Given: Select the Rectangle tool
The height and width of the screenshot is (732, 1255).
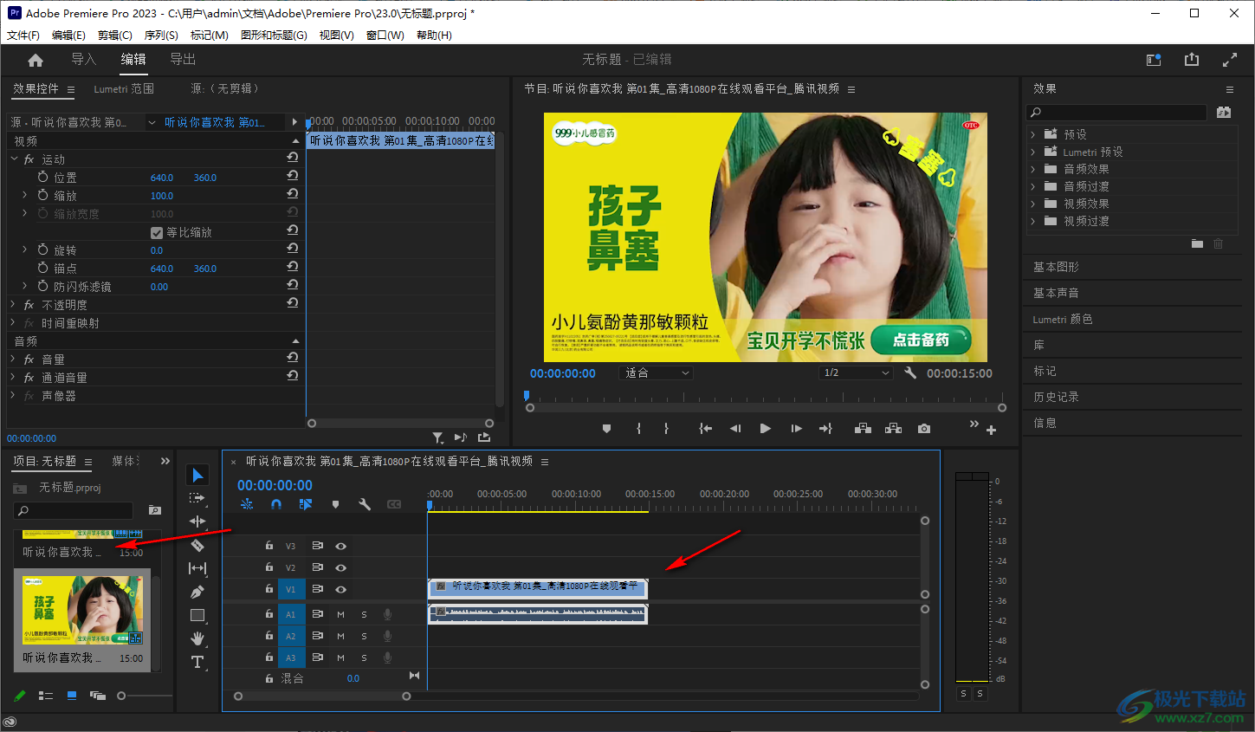Looking at the screenshot, I should tap(197, 615).
